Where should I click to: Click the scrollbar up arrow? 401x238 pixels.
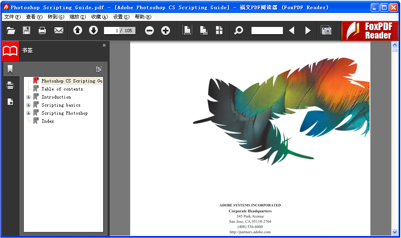coord(395,45)
